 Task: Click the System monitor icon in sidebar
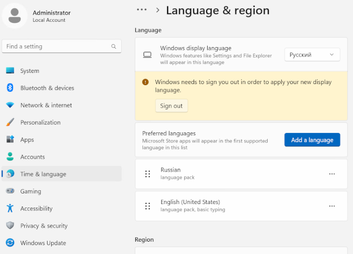[10, 71]
